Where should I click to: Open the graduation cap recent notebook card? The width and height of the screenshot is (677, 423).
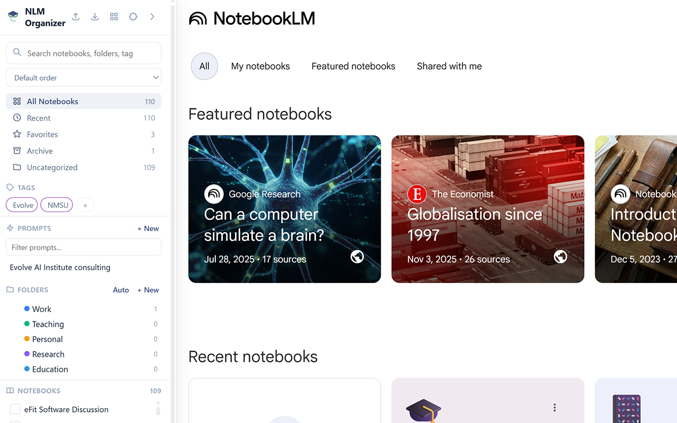click(488, 400)
